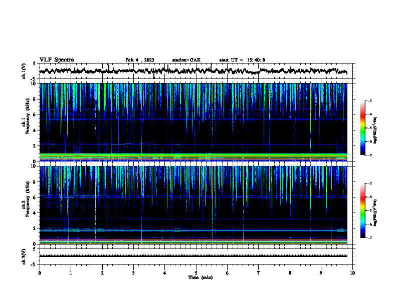The image size is (397, 306).
Task: Click the red horizontal line in ch.2 spectrogram
Action: (x=193, y=240)
